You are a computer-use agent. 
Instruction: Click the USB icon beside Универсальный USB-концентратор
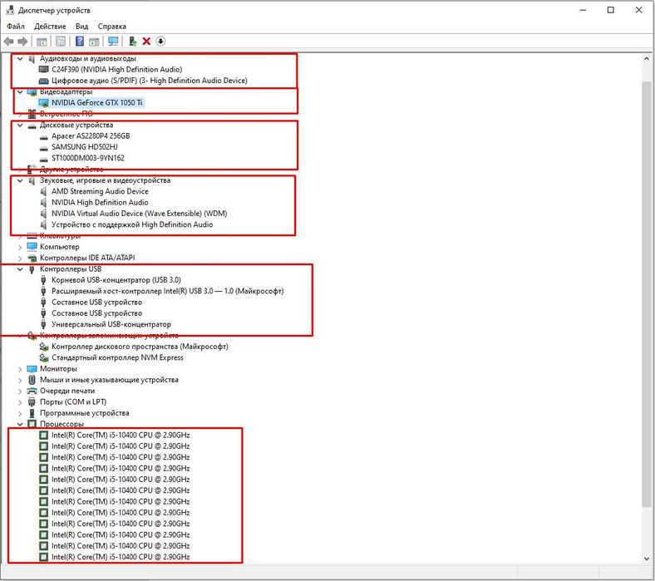(x=43, y=324)
